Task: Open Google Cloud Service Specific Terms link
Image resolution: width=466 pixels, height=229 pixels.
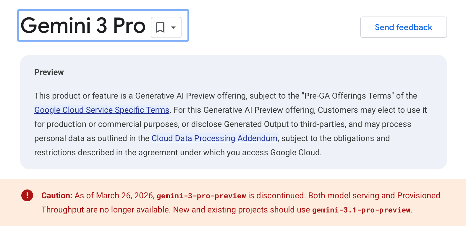Action: tap(102, 110)
